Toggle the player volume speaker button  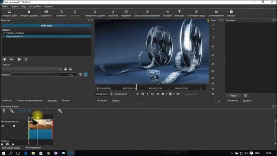178,94
